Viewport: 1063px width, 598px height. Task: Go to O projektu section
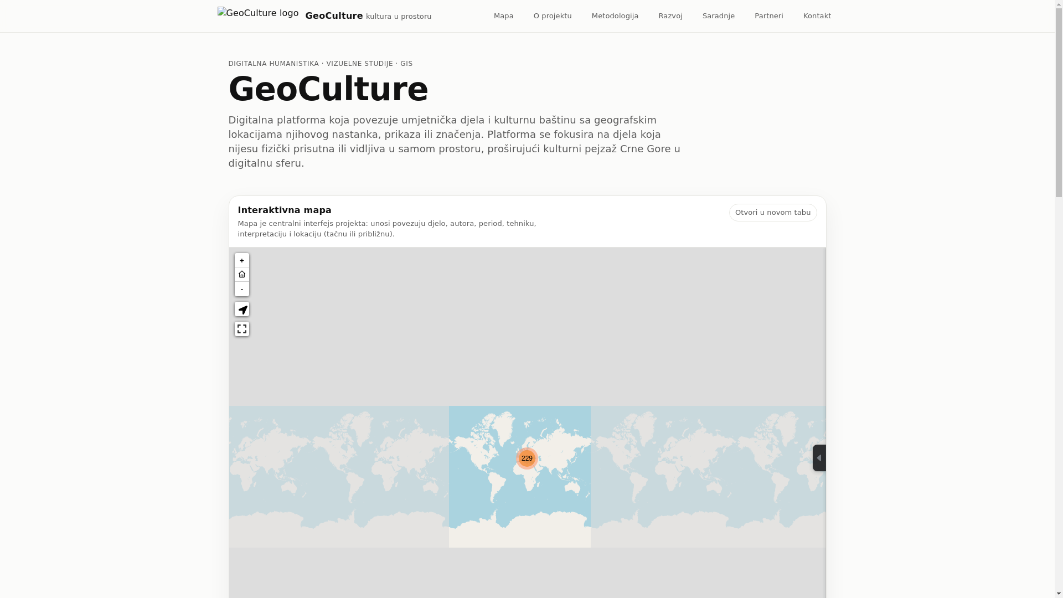[x=553, y=16]
